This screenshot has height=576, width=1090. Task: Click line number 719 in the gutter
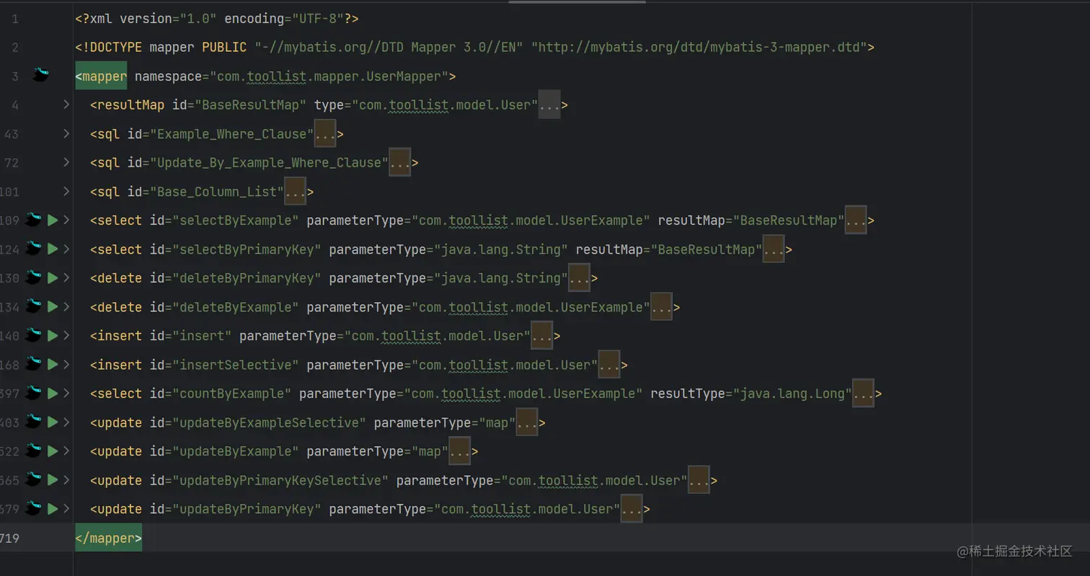(10, 538)
